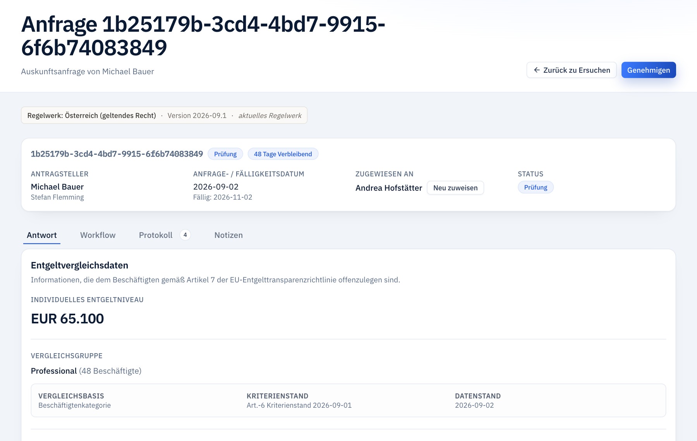Click the 48 Tage Verbleibend badge

coord(283,154)
